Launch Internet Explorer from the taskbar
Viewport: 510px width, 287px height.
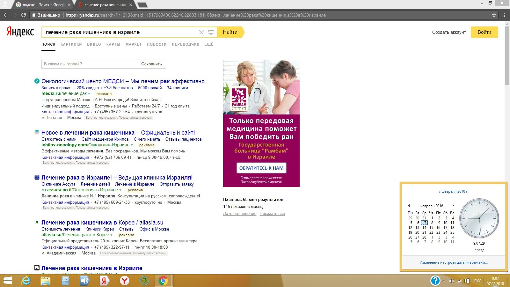pos(26,281)
